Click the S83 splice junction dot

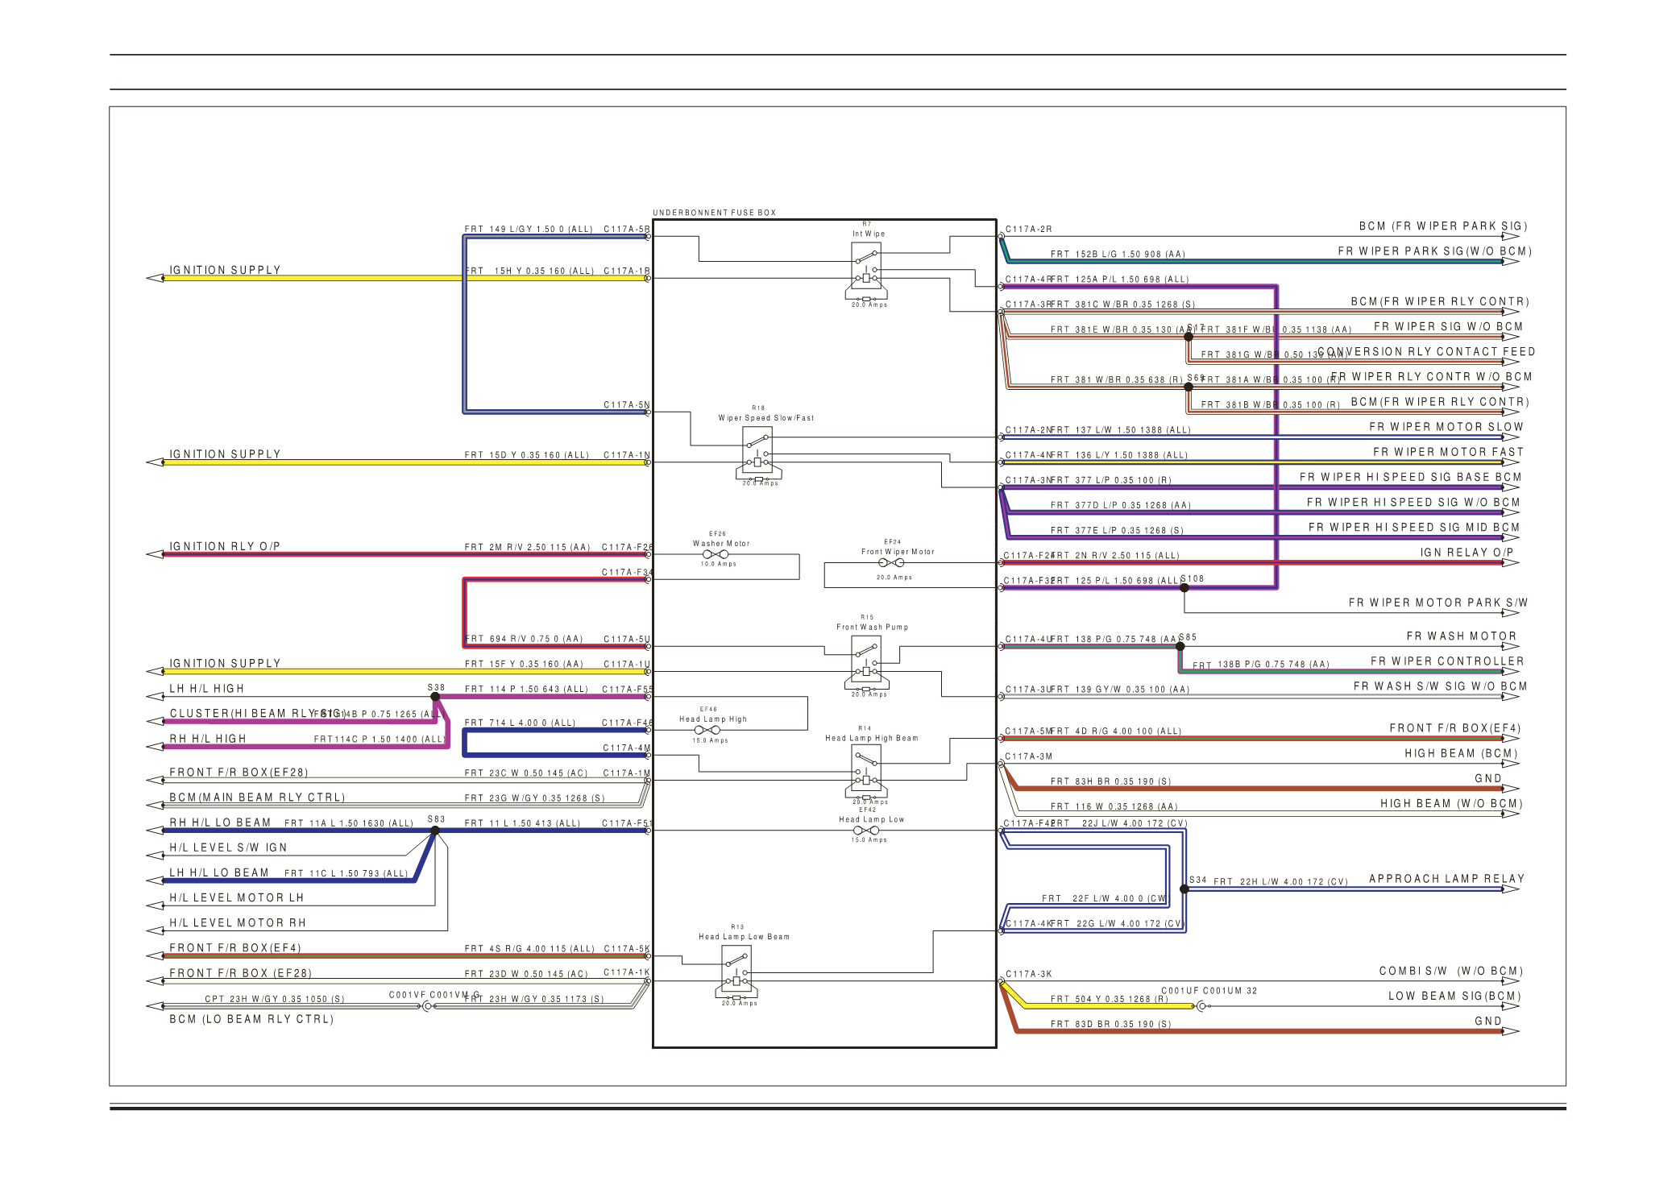click(x=435, y=831)
